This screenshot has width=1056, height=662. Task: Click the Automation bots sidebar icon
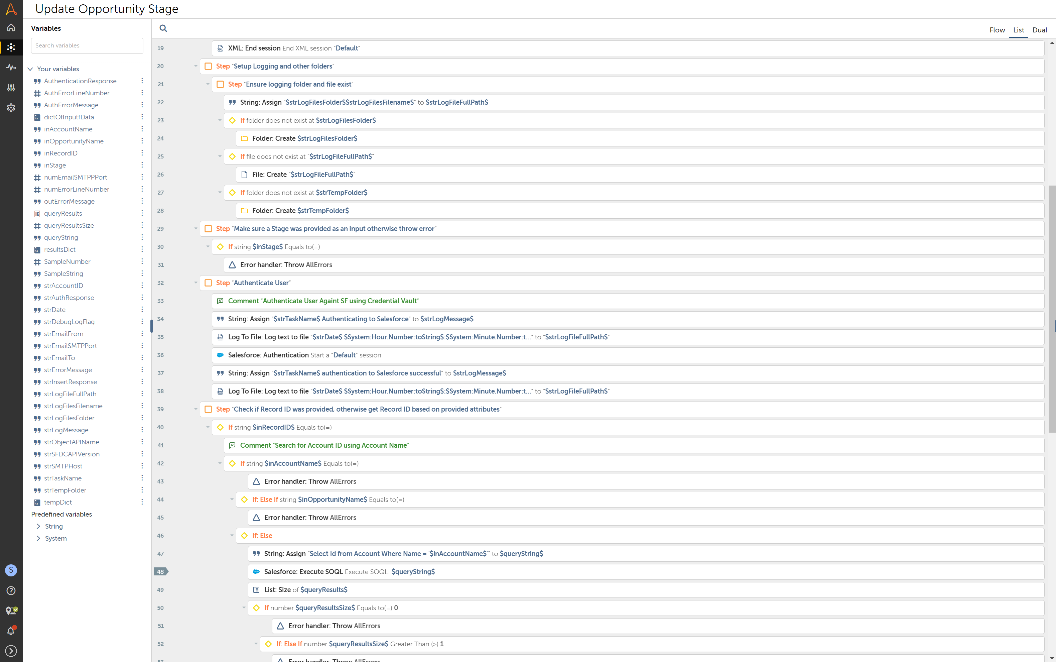[x=11, y=47]
